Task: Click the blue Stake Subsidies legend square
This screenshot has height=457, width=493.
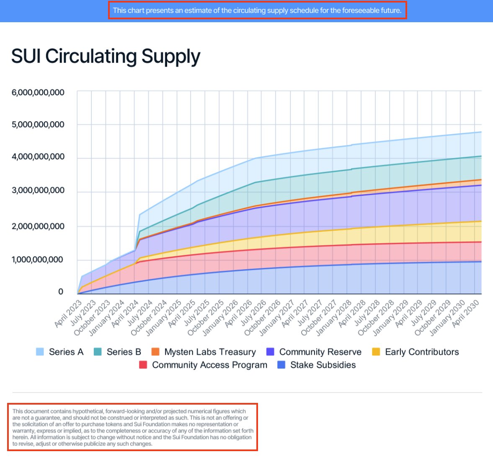Action: click(282, 365)
